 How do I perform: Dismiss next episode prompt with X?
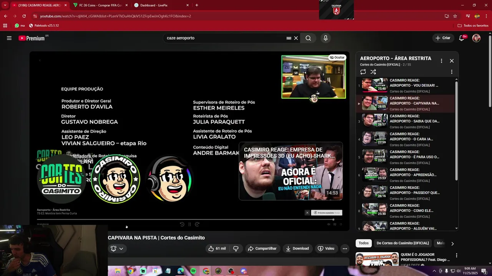click(307, 213)
